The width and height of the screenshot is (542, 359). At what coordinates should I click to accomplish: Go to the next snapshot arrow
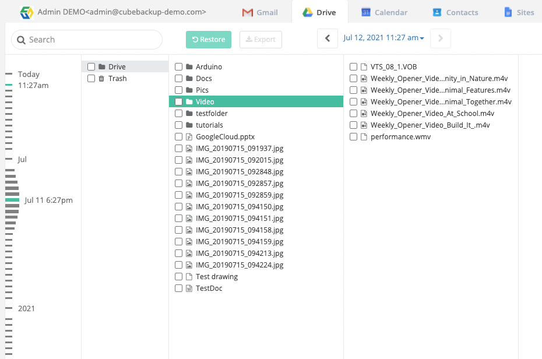(x=441, y=38)
